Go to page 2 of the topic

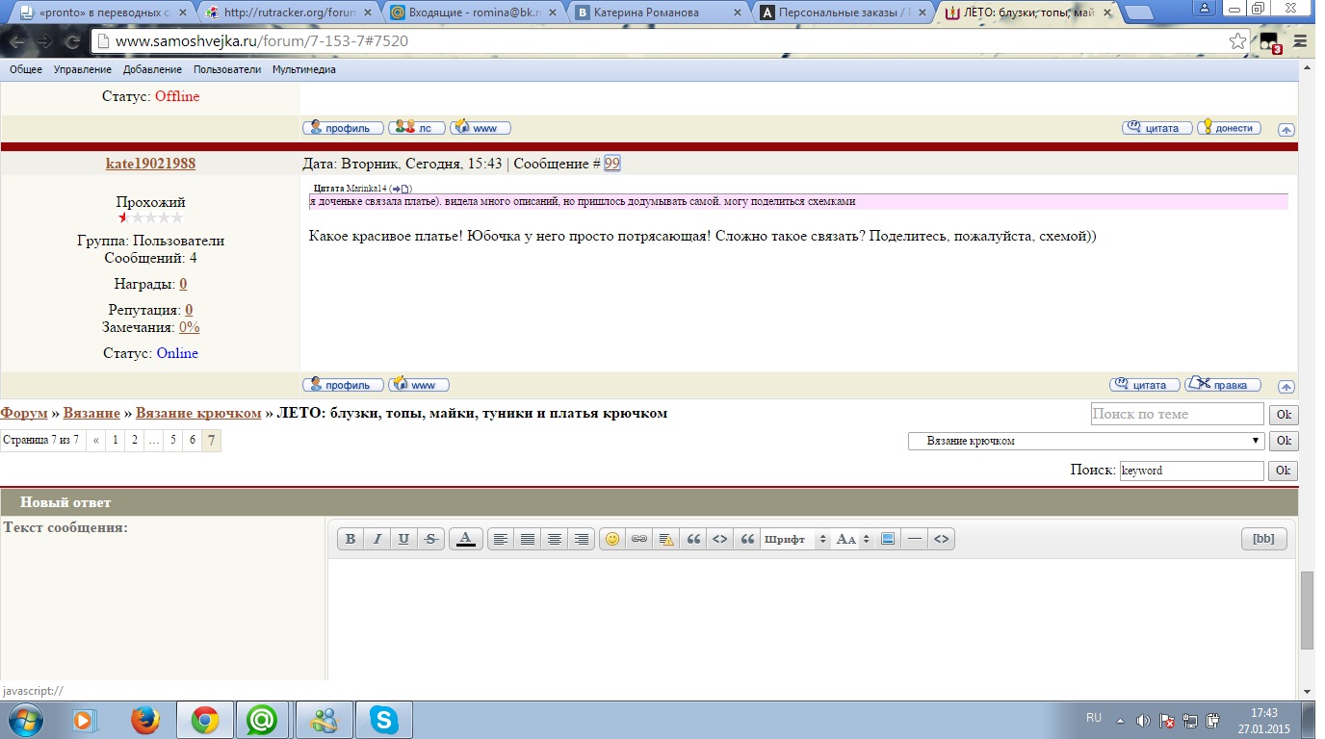point(135,441)
